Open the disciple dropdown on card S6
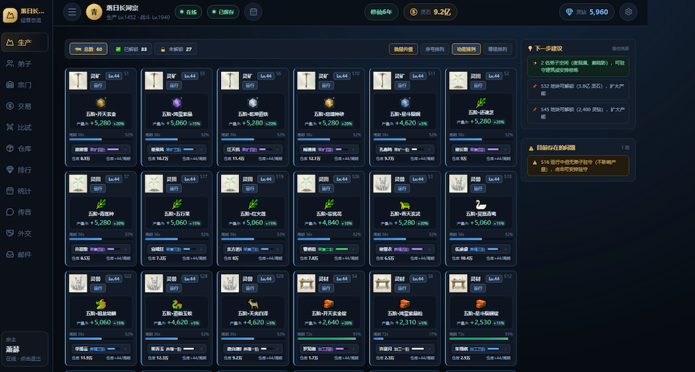The image size is (695, 372). click(x=253, y=149)
